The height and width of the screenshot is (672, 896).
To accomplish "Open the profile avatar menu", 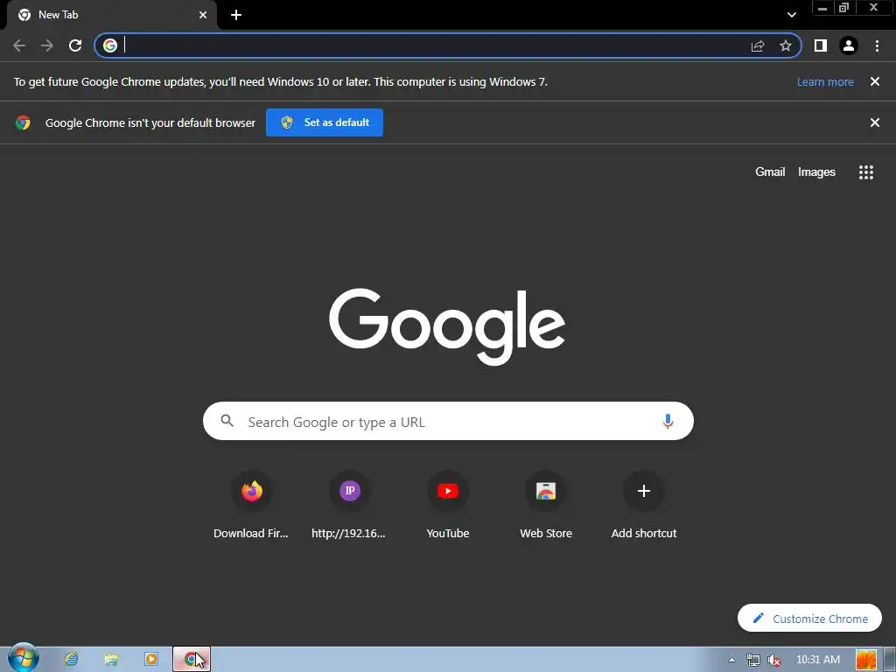I will [849, 45].
